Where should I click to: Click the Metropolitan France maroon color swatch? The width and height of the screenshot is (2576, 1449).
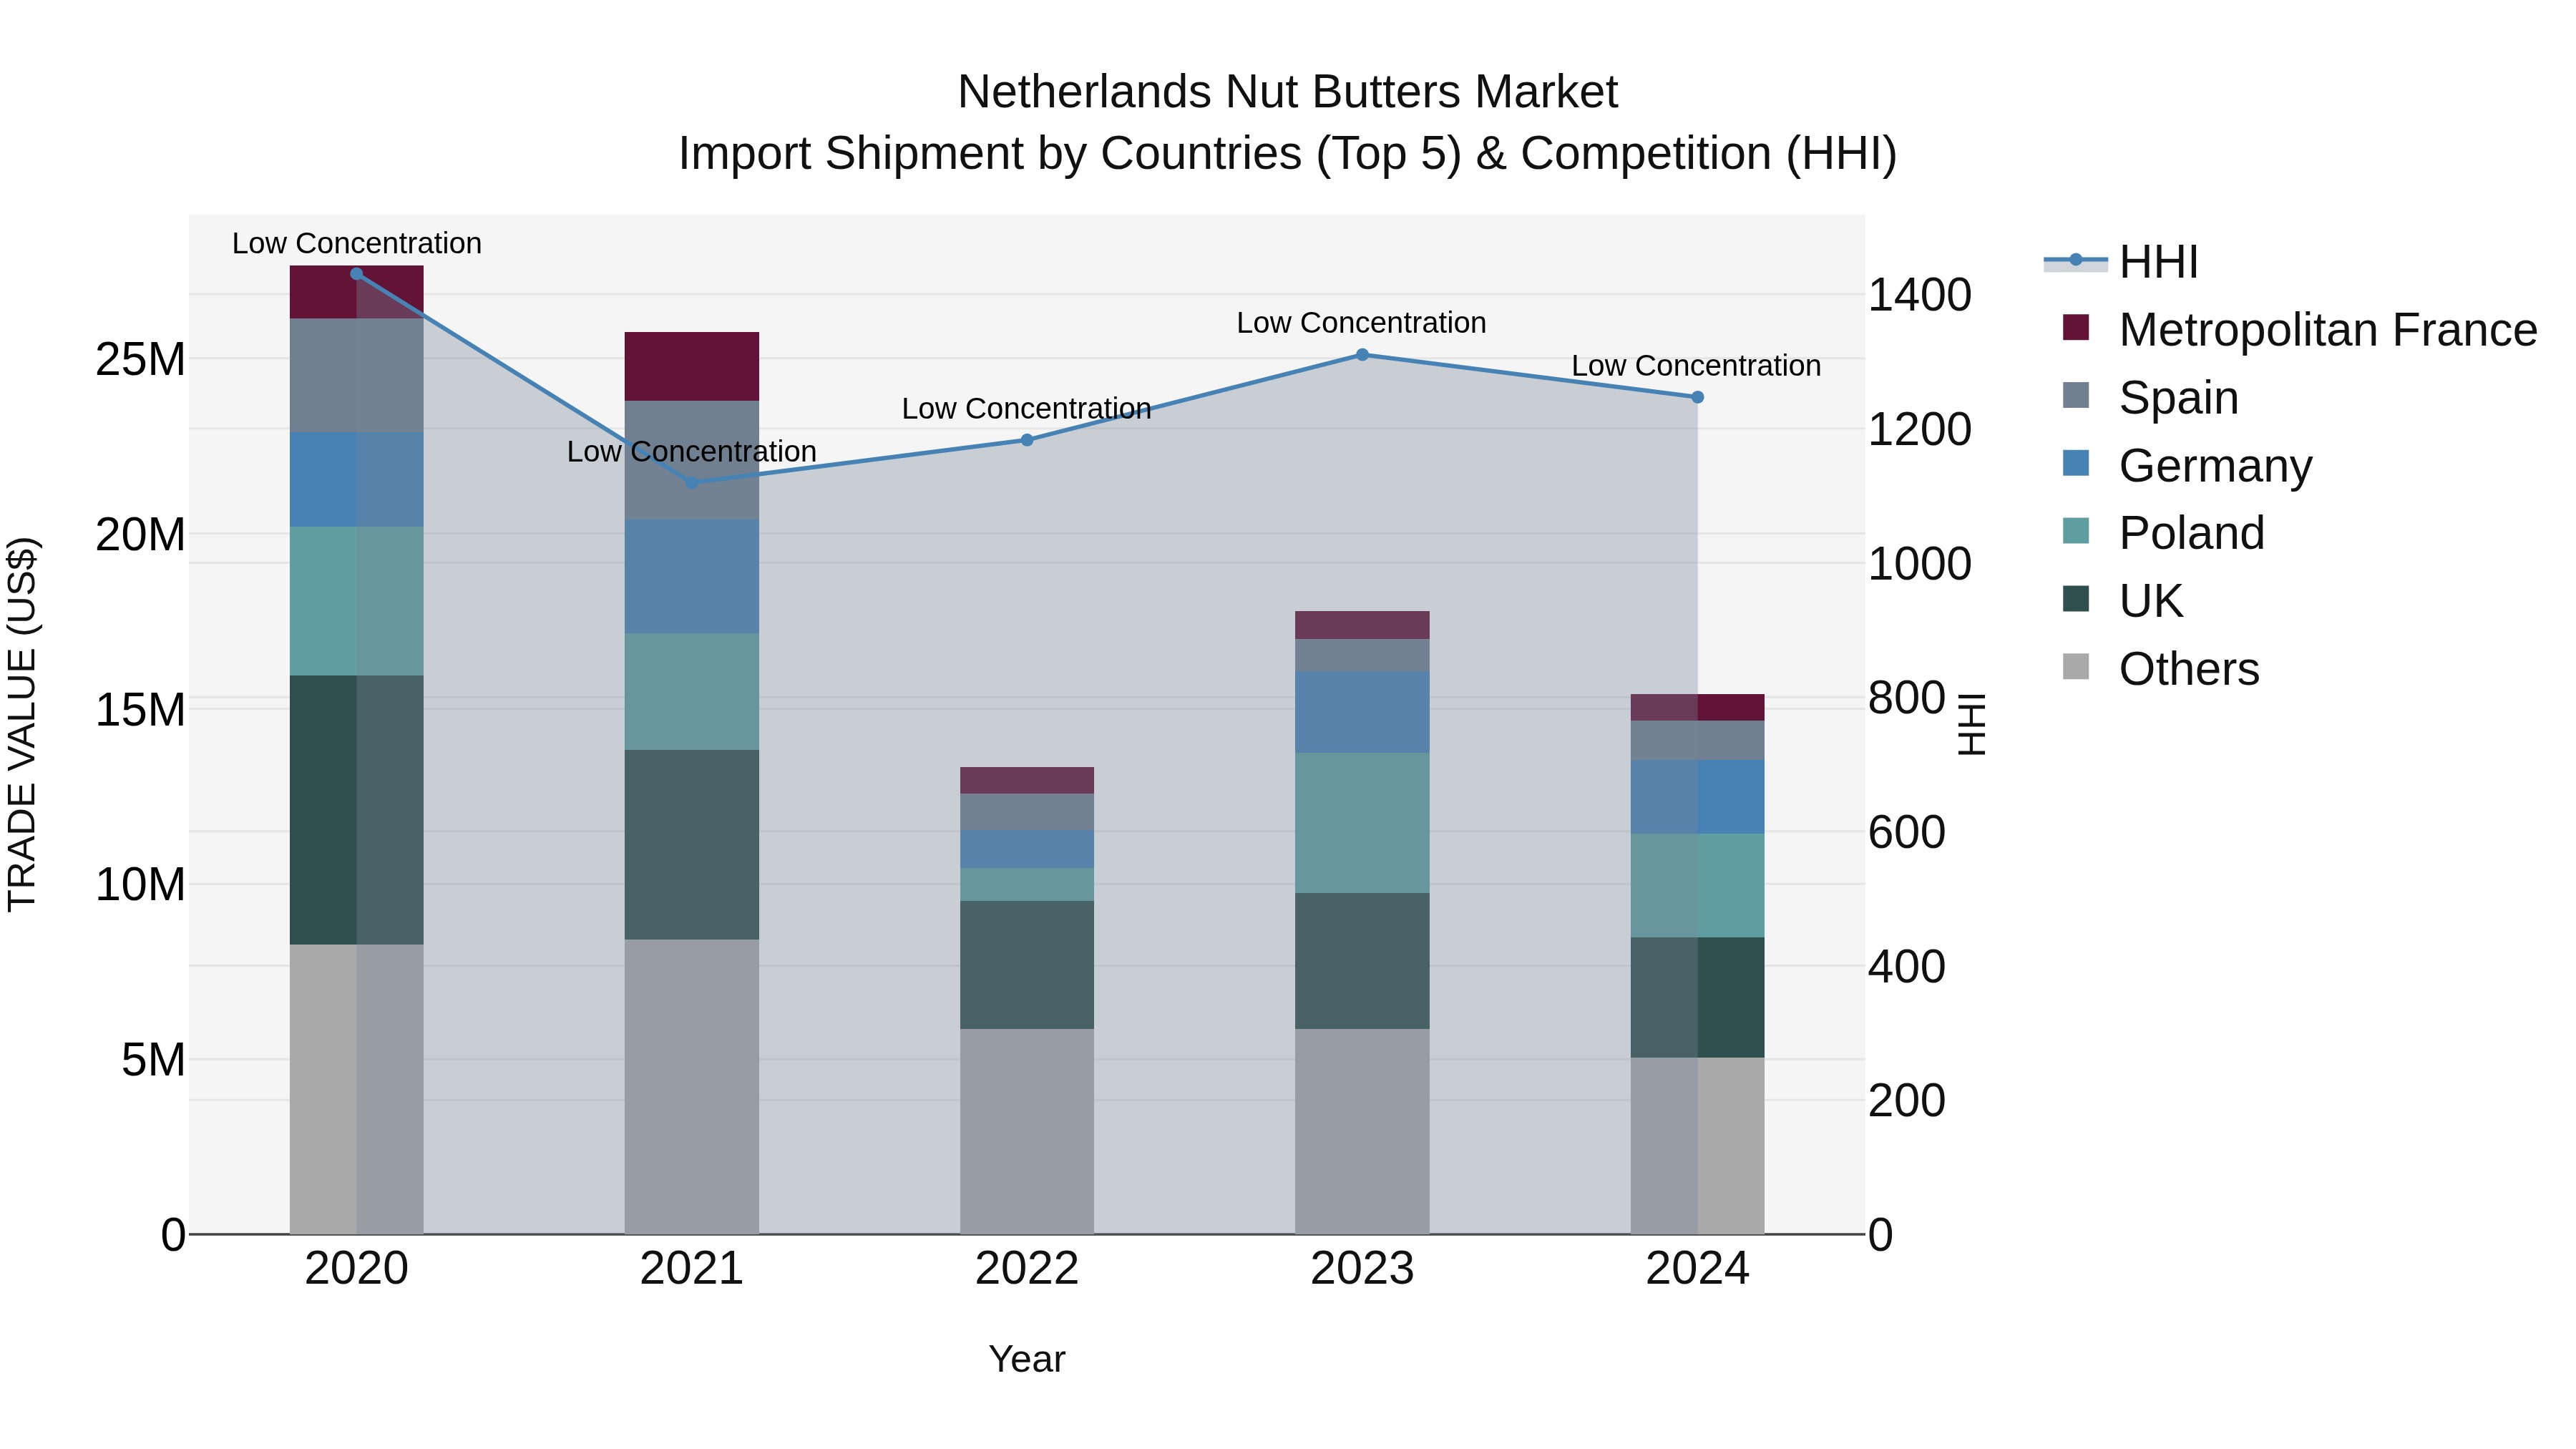pos(2076,327)
